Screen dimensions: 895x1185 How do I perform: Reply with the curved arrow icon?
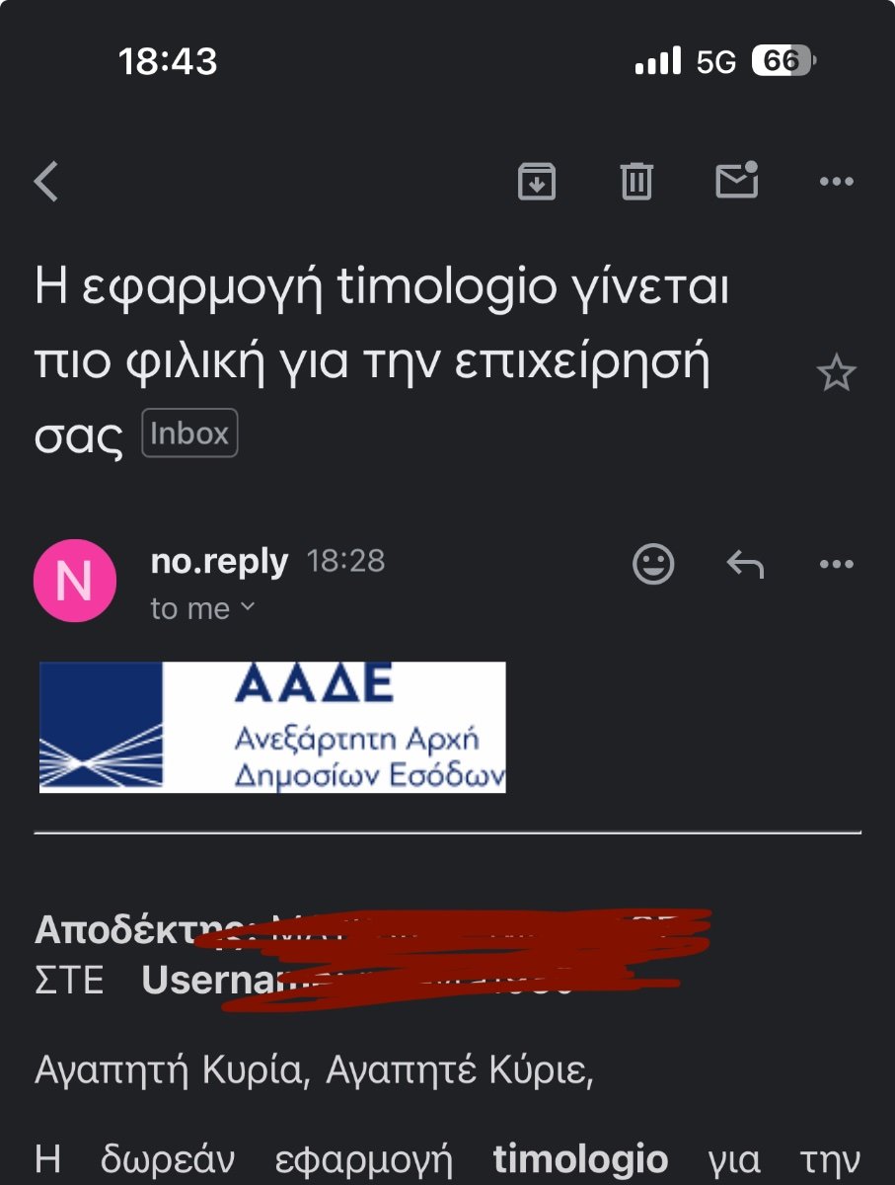(x=745, y=565)
